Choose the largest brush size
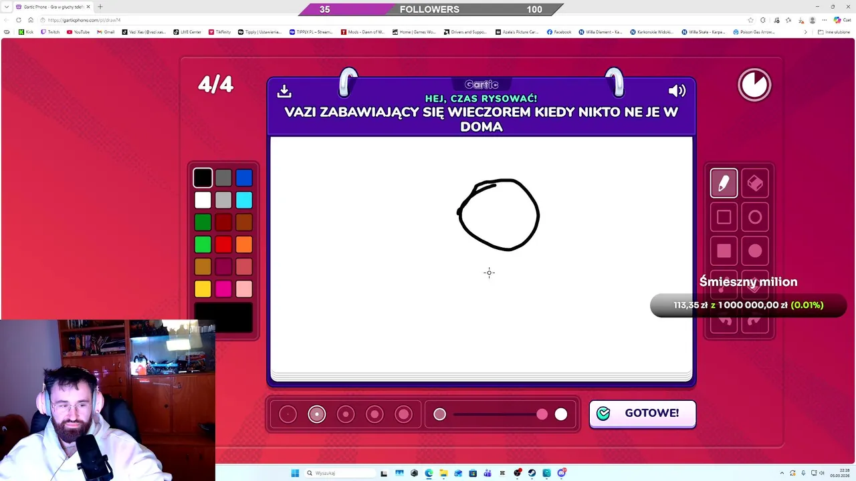The height and width of the screenshot is (481, 856). 403,414
